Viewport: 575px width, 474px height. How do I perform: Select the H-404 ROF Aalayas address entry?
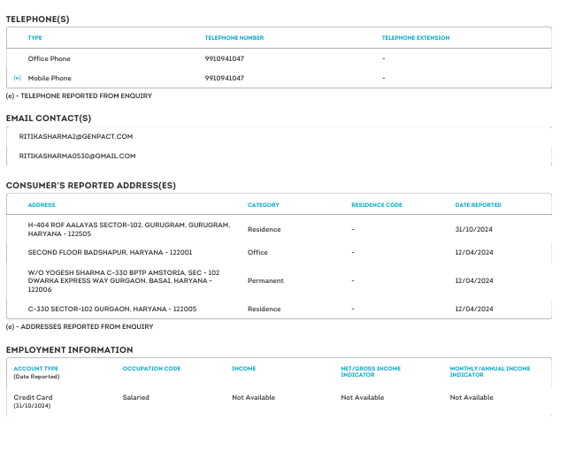tap(128, 229)
